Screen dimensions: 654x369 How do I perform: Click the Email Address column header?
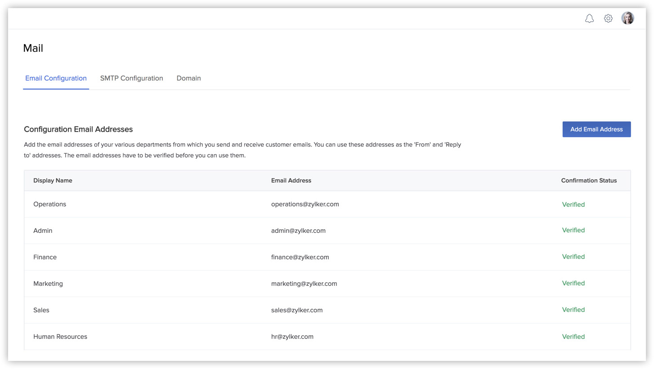(x=291, y=180)
